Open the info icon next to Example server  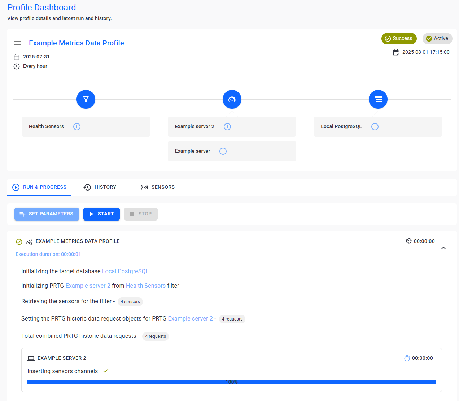[223, 151]
